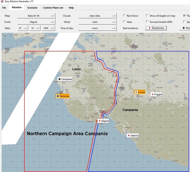The width and height of the screenshot is (190, 172).
Task: Select the Campiano airfield cross marker
Action: (x=65, y=79)
